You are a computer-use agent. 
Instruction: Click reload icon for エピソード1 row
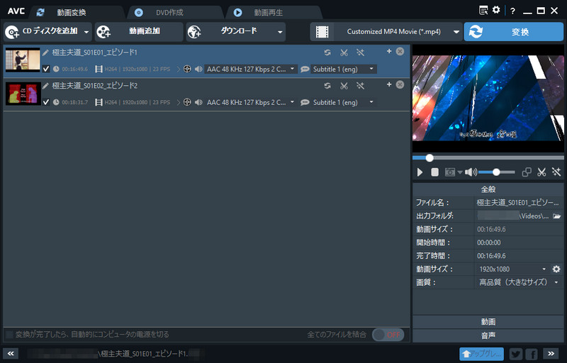coord(327,52)
